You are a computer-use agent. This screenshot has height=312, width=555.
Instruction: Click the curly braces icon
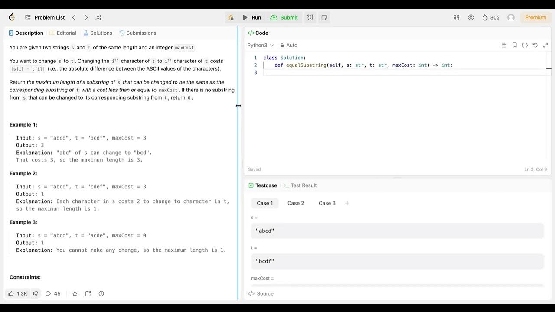click(525, 45)
